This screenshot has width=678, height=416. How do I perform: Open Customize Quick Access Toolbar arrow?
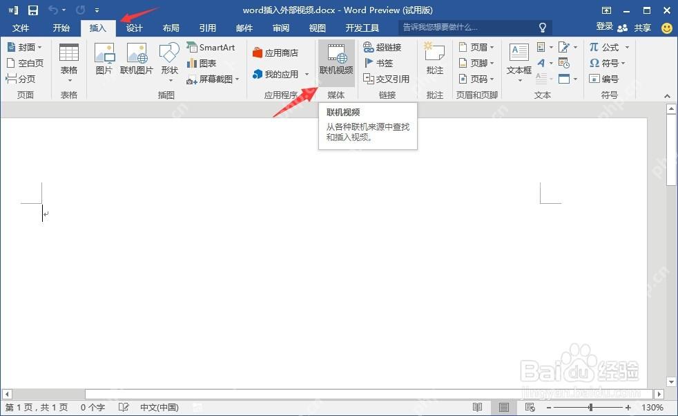(x=97, y=10)
